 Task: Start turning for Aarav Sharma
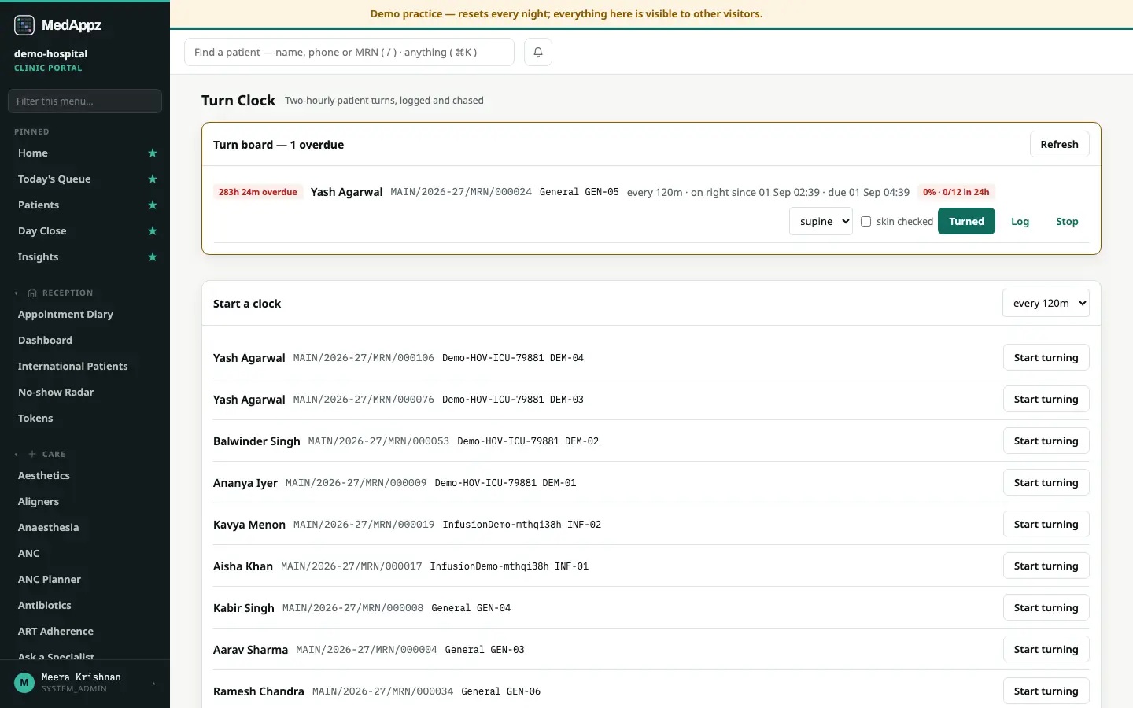click(x=1046, y=650)
